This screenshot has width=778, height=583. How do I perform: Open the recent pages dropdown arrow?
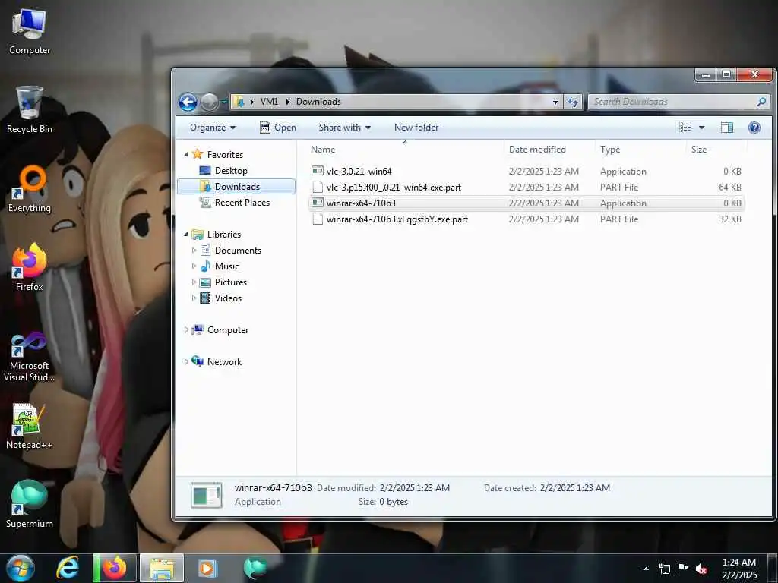coord(224,102)
